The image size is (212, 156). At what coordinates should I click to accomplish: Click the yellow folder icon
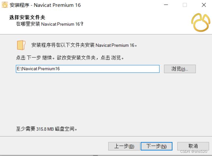[x=21, y=45]
